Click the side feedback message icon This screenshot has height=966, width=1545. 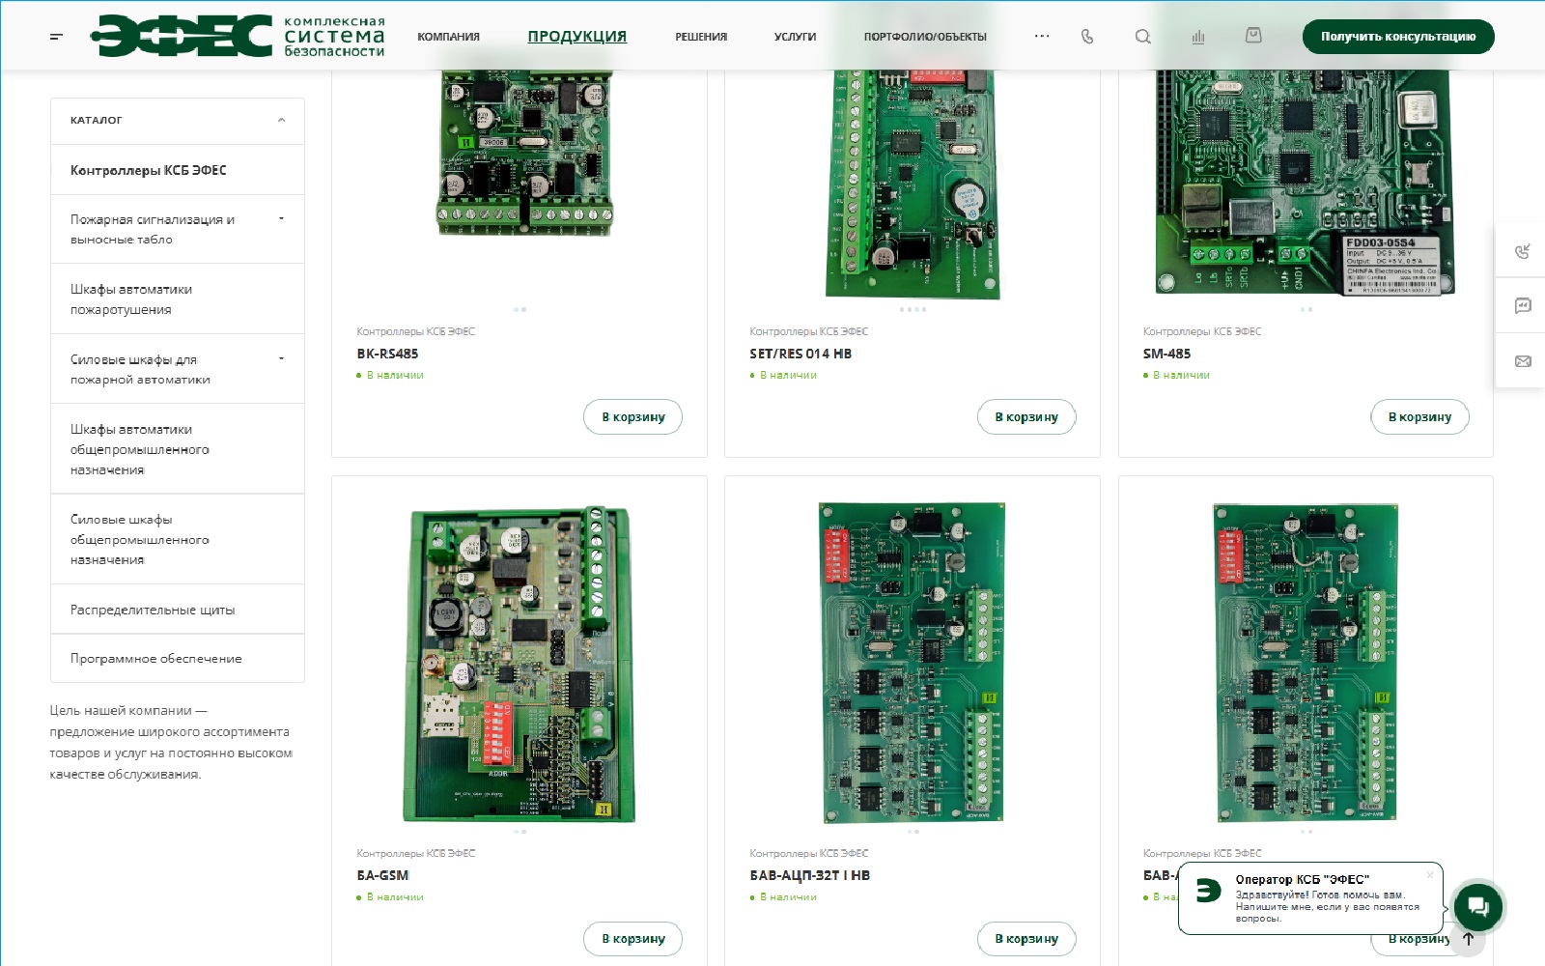1523,306
